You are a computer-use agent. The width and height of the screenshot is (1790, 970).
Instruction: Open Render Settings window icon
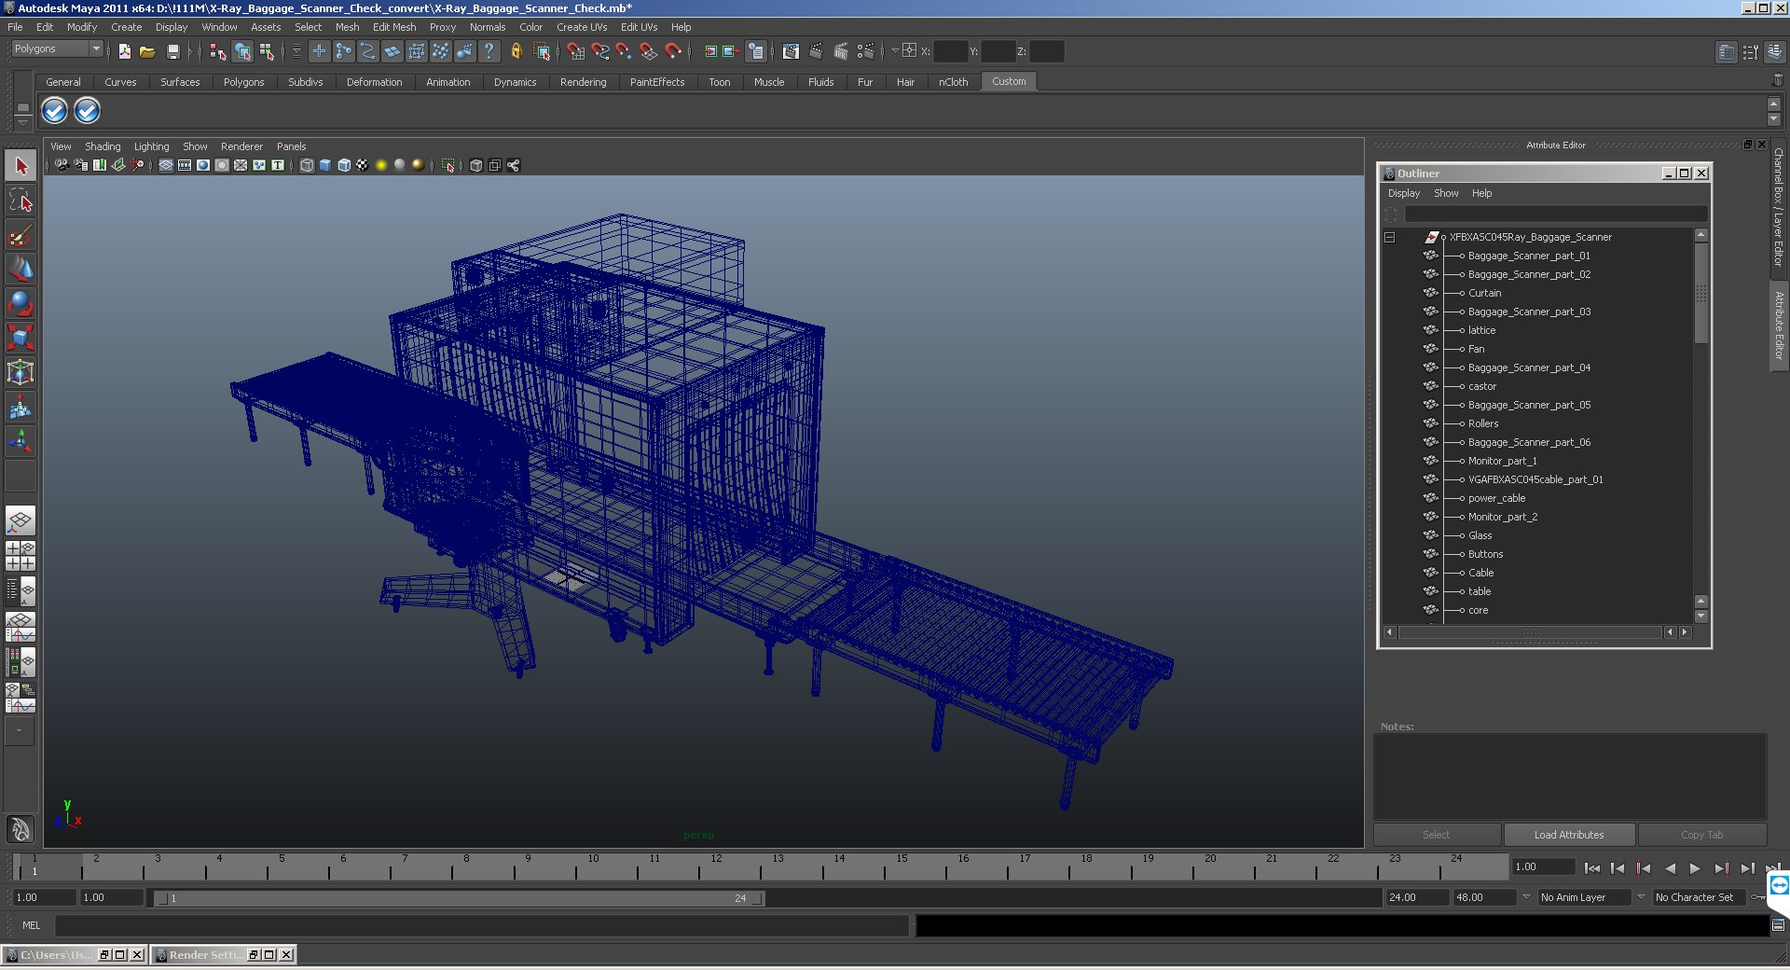pos(865,51)
